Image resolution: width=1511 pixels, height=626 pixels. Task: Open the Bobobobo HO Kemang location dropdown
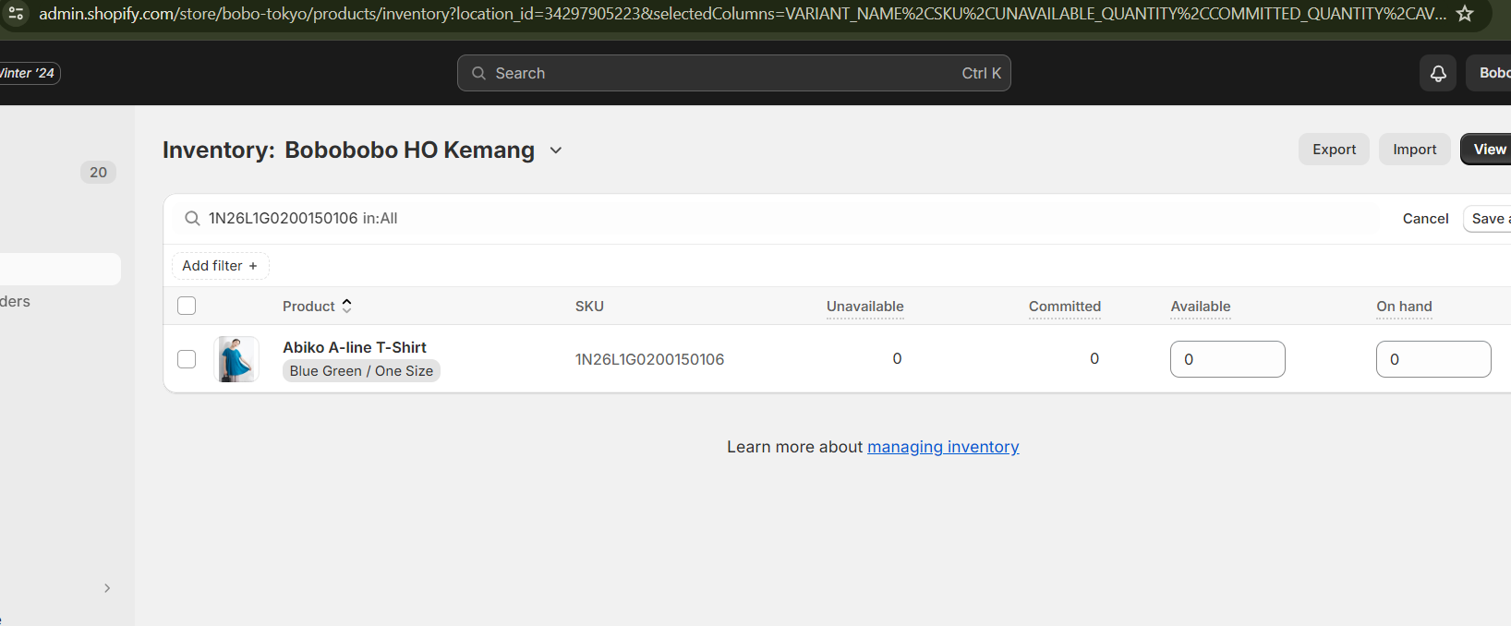[x=555, y=150]
